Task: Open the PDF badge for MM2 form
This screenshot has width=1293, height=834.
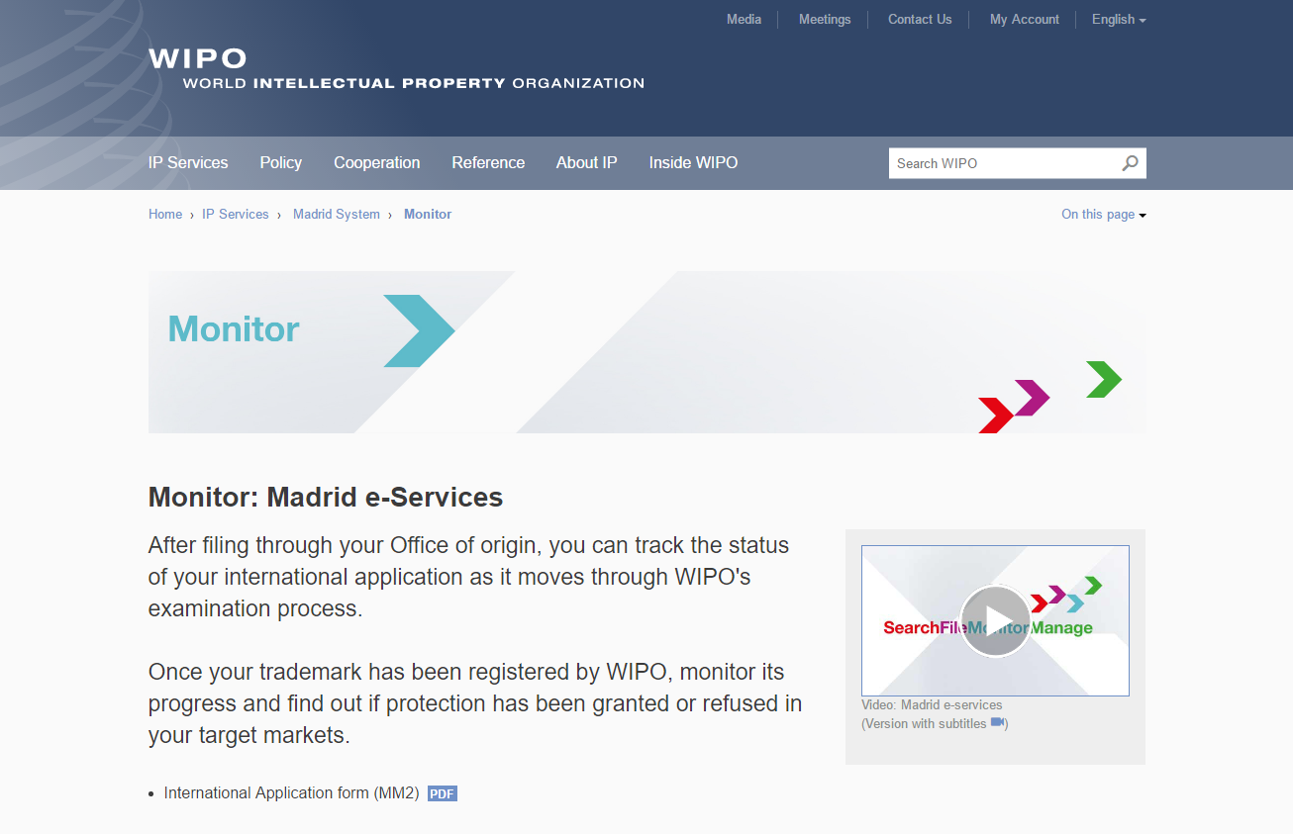Action: pos(443,793)
